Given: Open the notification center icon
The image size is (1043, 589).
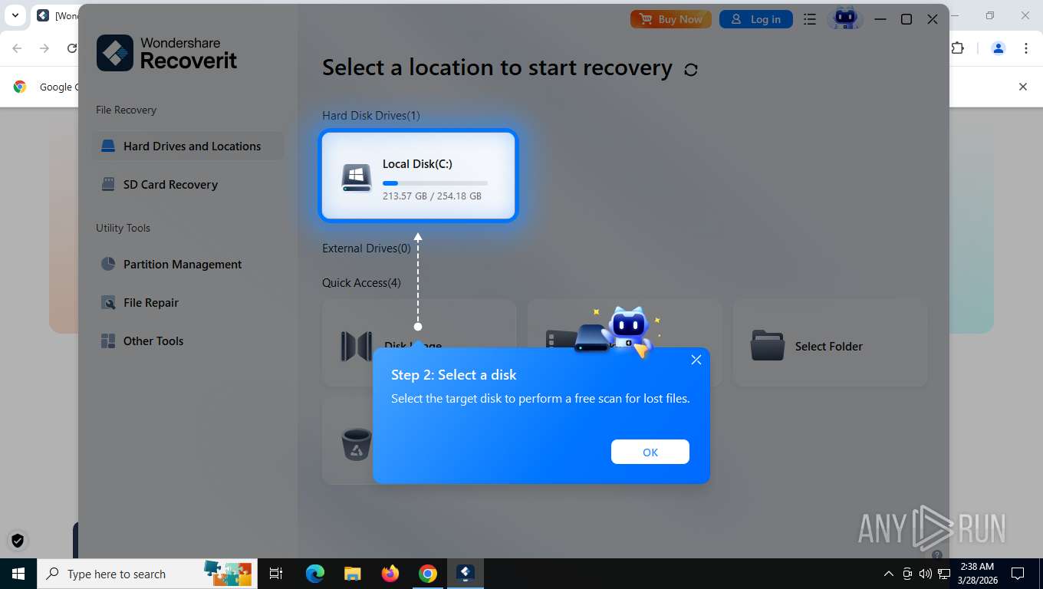Looking at the screenshot, I should [1018, 574].
